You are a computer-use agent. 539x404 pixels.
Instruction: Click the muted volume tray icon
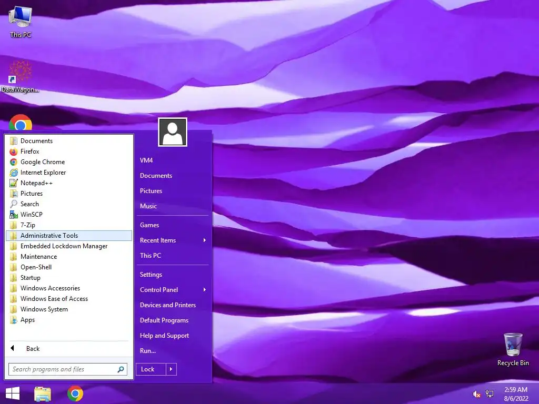[476, 394]
